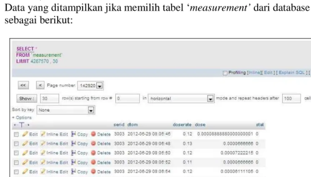Click the SELECT keyword link
Screen dimensions: 311x177
tap(25, 49)
